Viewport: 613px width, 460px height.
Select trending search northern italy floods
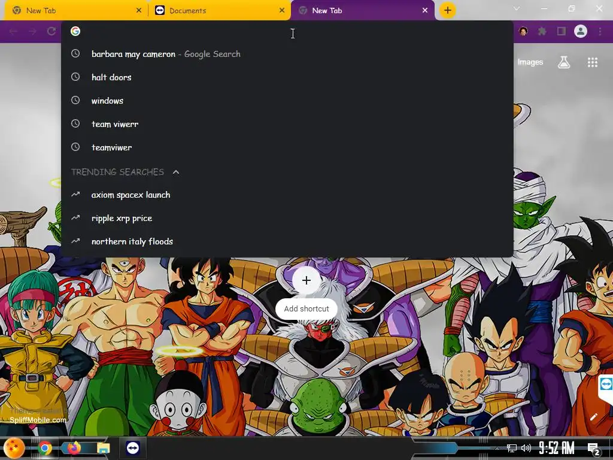287,241
